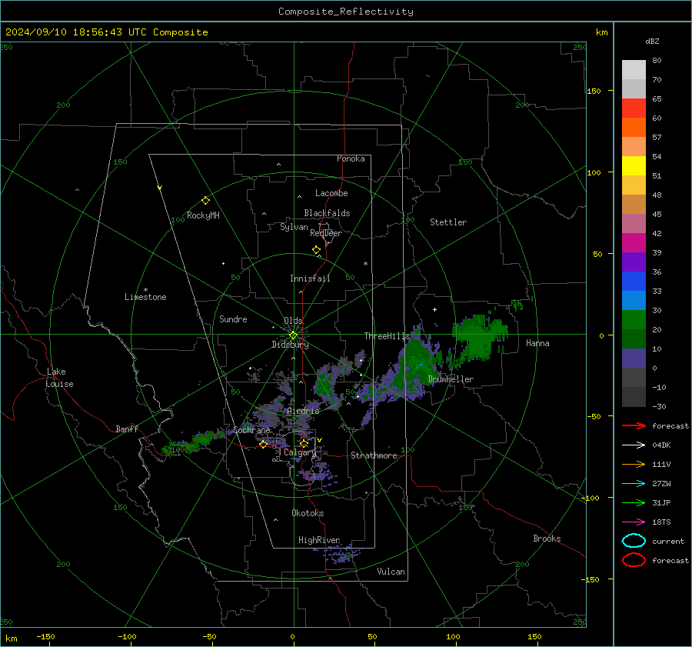Click the purple 36 dBZ color swatch
Image resolution: width=692 pixels, height=647 pixels.
click(634, 262)
